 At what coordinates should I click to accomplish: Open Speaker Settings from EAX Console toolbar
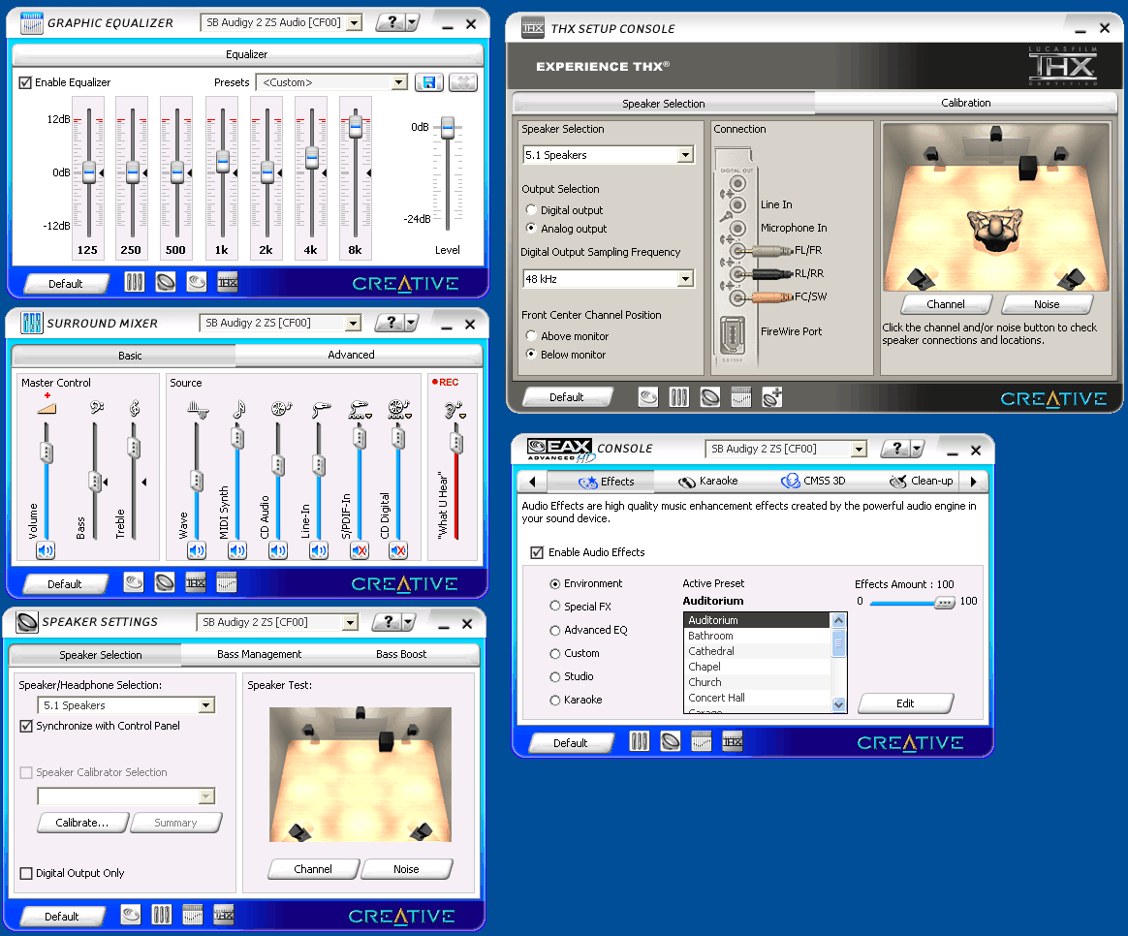tap(671, 741)
